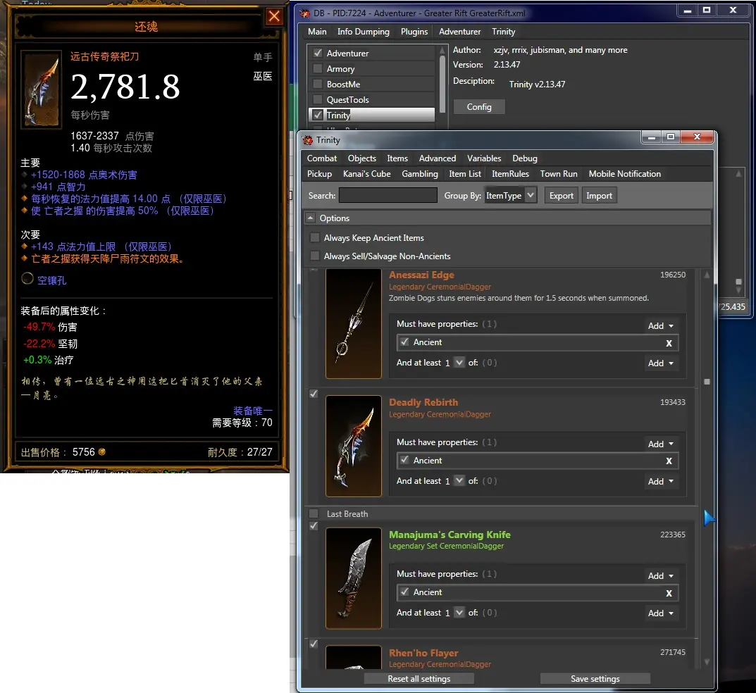Remove Ancient property from Deadly Rebirth
Viewport: 756px width, 693px height.
click(669, 461)
